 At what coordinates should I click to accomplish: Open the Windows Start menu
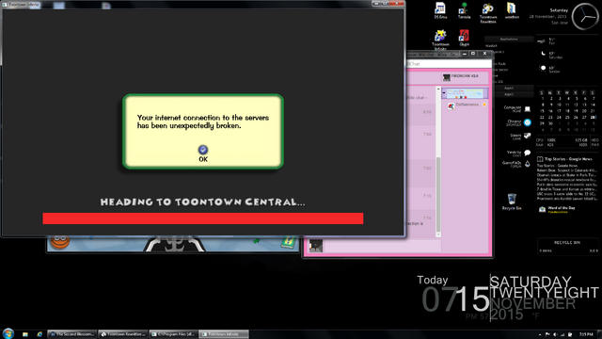pos(8,333)
